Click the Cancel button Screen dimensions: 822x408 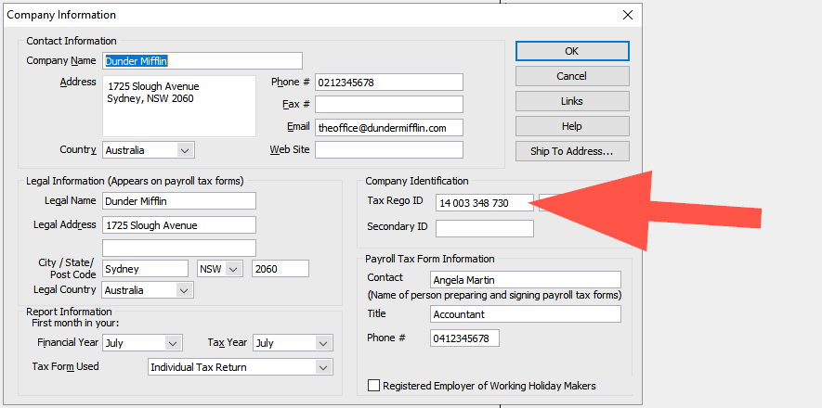(x=572, y=76)
